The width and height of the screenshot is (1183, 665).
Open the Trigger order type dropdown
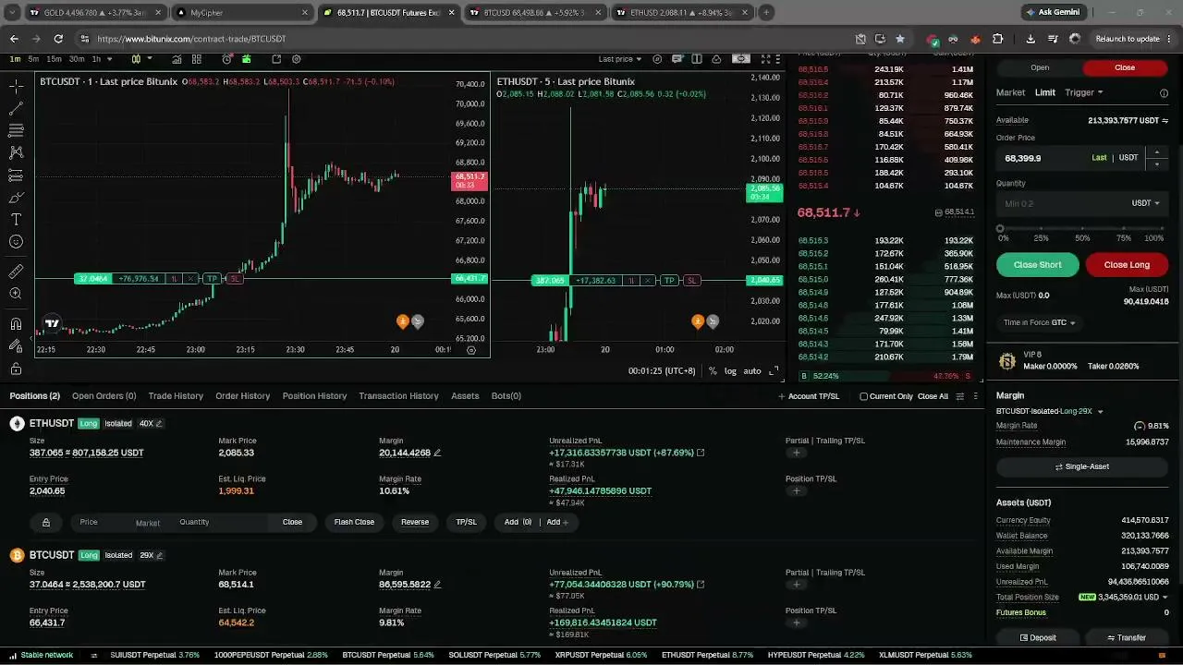(x=1084, y=92)
